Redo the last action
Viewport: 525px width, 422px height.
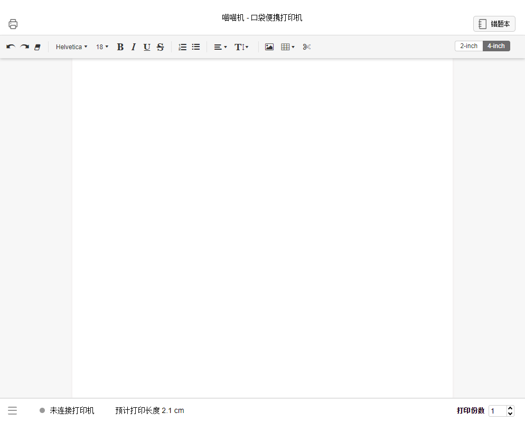(24, 47)
